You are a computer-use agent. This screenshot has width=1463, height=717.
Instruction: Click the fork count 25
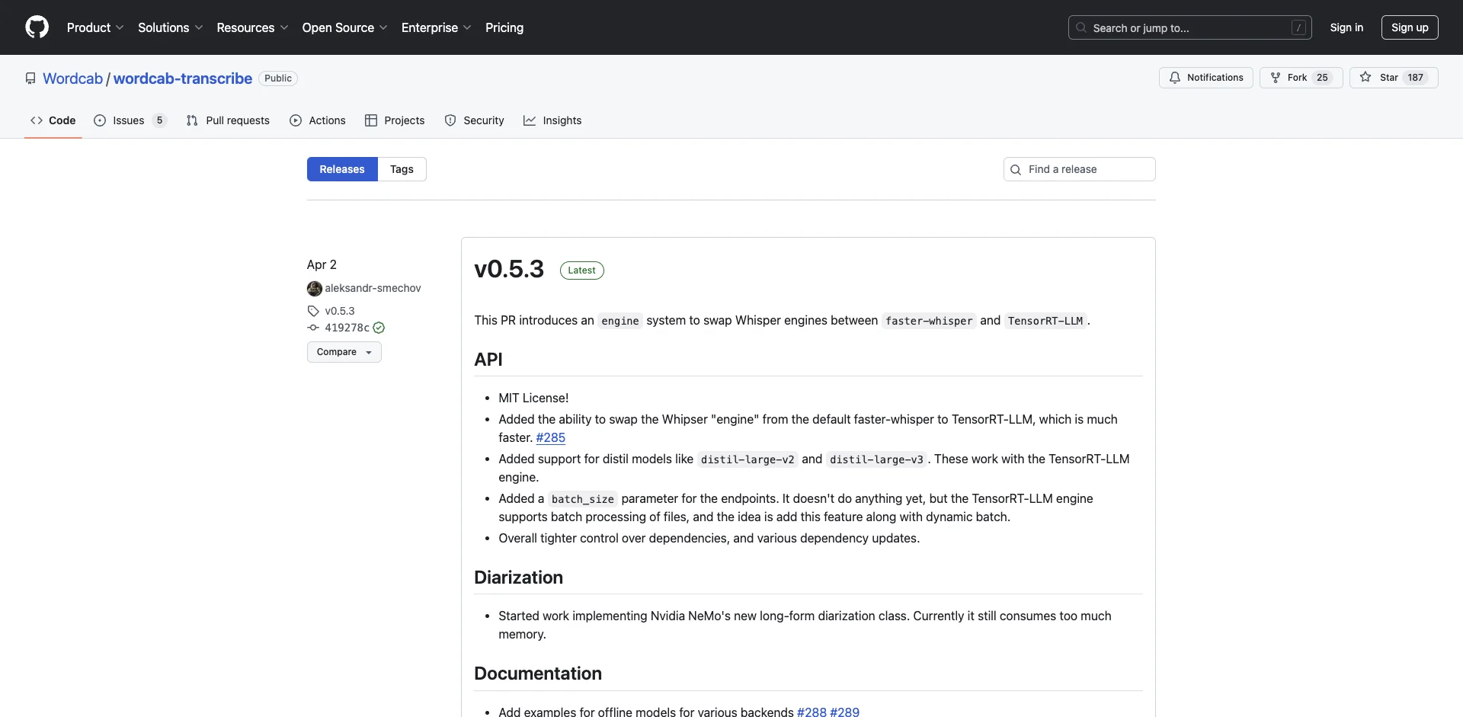coord(1322,78)
